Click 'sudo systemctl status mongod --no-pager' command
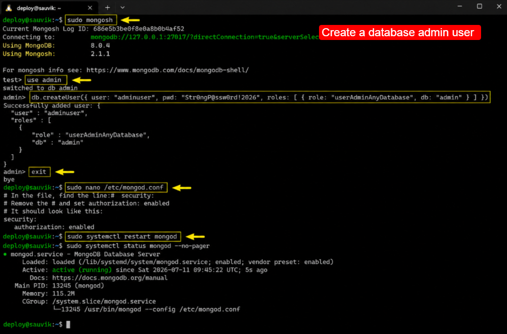 pyautogui.click(x=138, y=246)
